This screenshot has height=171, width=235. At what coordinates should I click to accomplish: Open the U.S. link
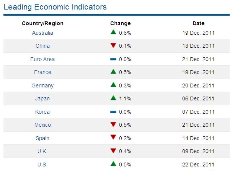point(42,165)
